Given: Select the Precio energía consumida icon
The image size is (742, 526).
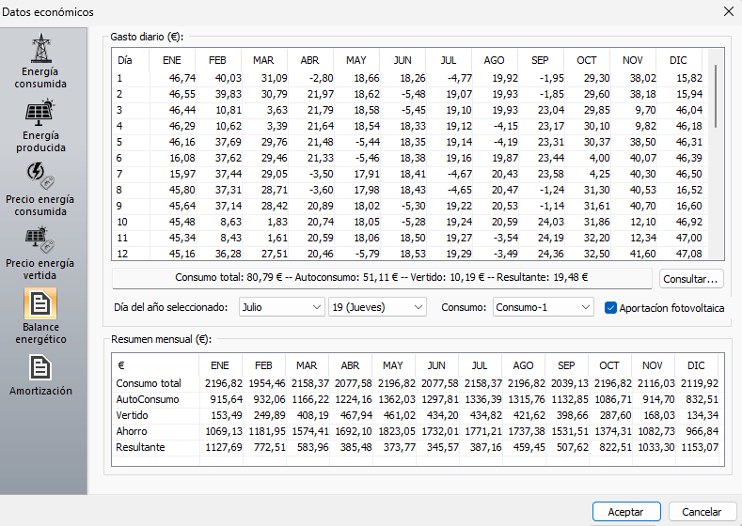Looking at the screenshot, I should [x=39, y=176].
